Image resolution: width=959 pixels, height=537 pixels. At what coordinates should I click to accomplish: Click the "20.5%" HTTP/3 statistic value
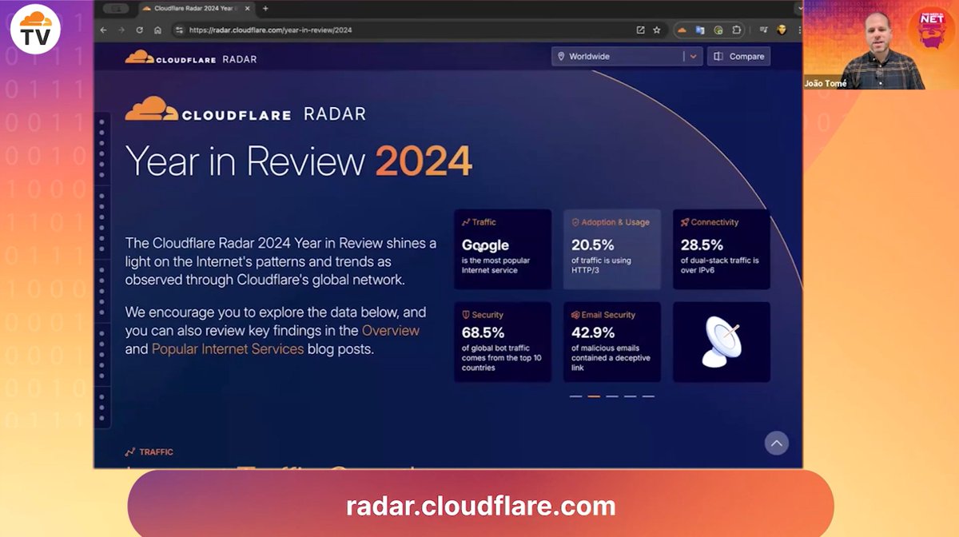click(593, 245)
